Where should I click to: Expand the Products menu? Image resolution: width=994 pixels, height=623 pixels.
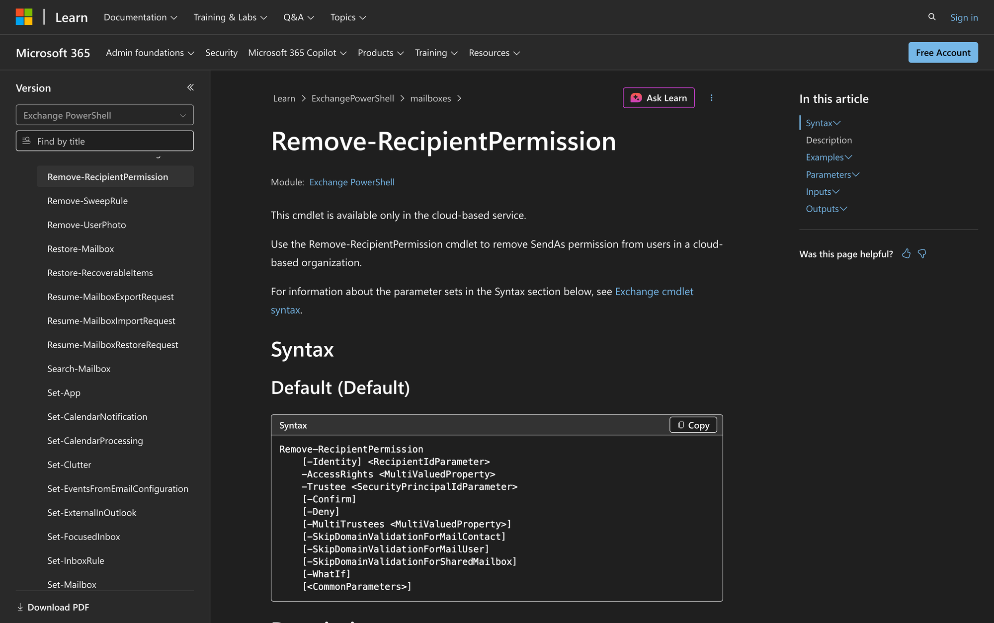[x=381, y=53]
